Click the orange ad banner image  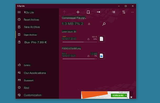[94, 95]
